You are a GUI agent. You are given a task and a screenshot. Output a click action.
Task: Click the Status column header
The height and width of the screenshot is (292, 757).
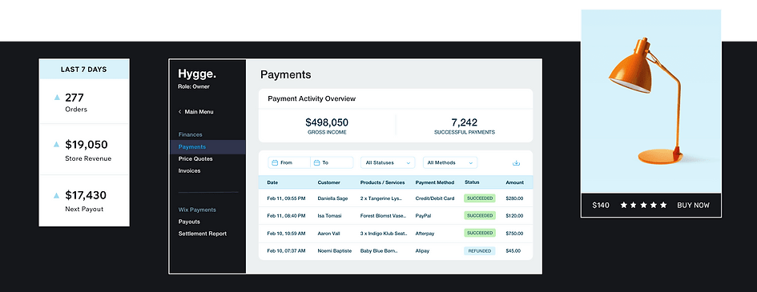click(x=472, y=182)
